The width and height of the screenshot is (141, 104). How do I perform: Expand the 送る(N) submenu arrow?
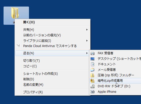(87, 53)
